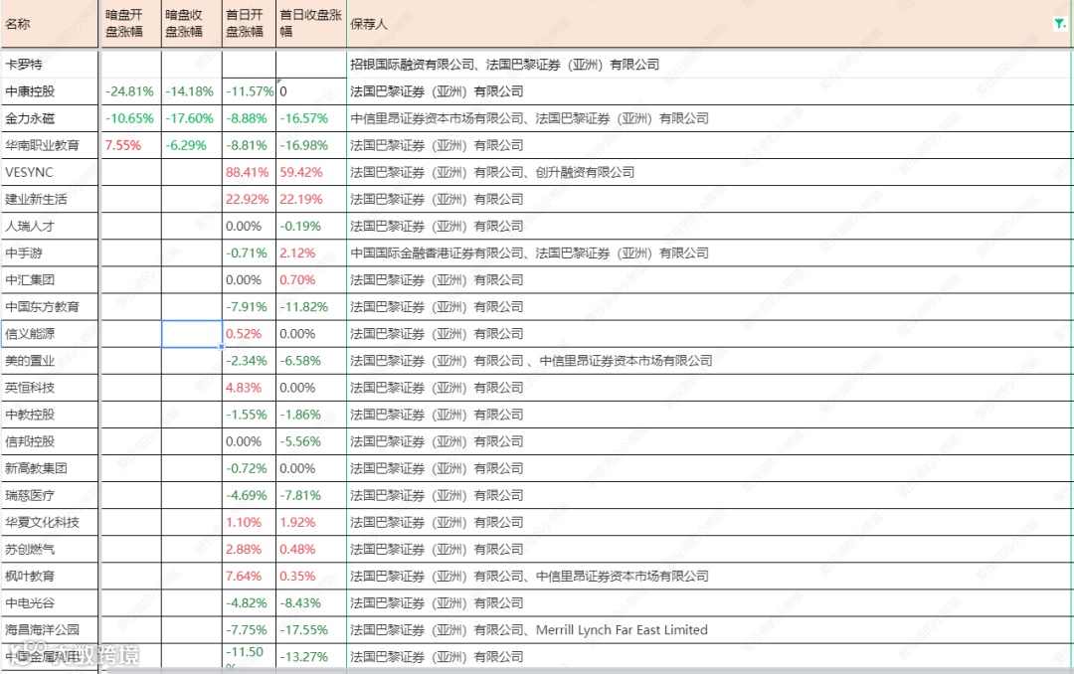The width and height of the screenshot is (1074, 674).
Task: Select the 保荐人 column header
Action: click(x=709, y=24)
